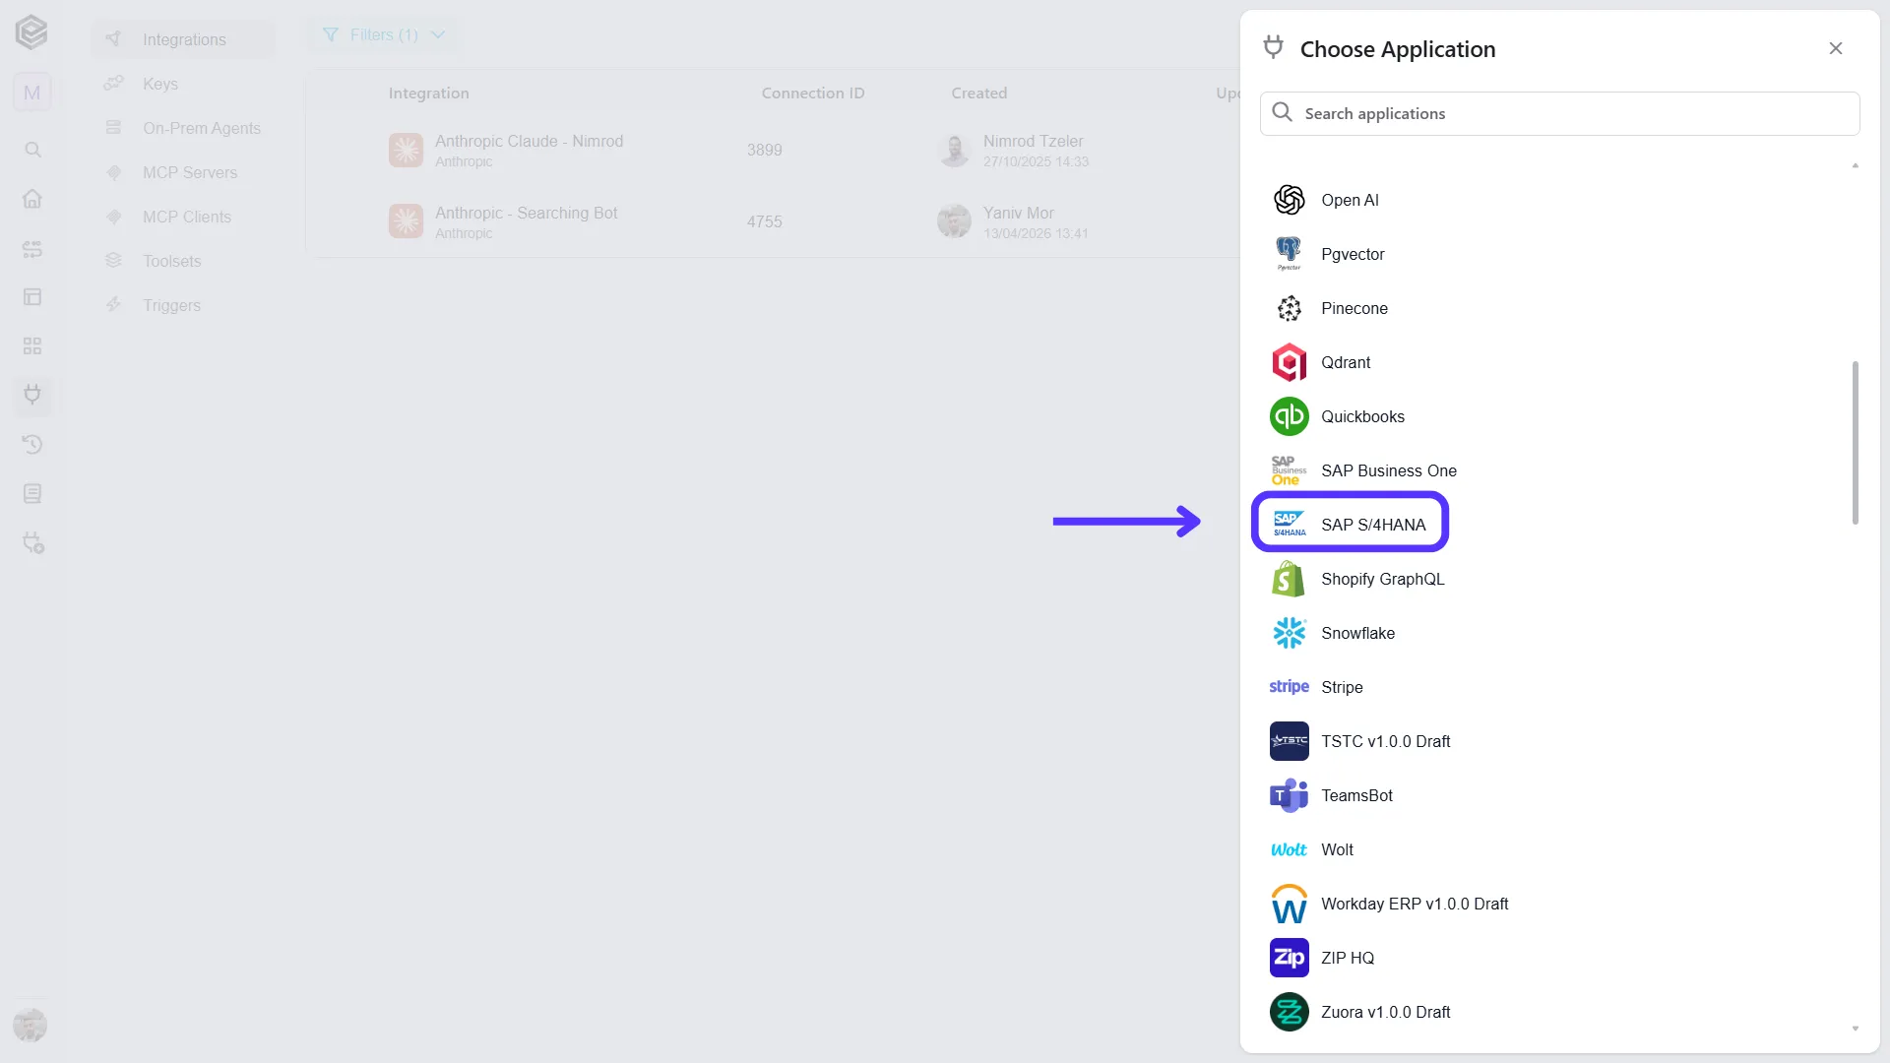Click the plug integrations icon in left rail
Viewport: 1890px width, 1063px height.
(x=32, y=395)
